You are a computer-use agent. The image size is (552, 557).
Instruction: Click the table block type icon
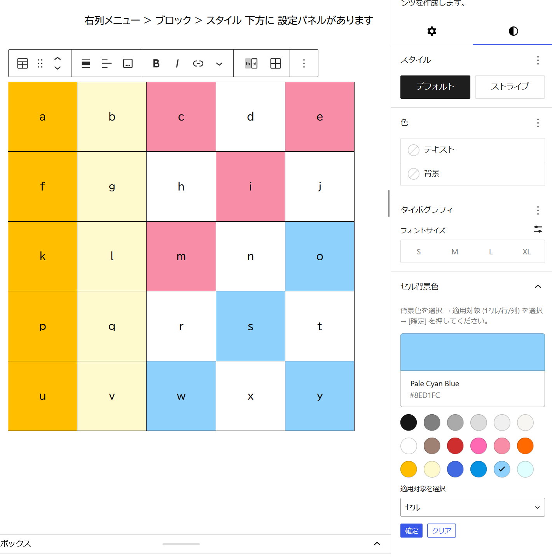tap(23, 63)
